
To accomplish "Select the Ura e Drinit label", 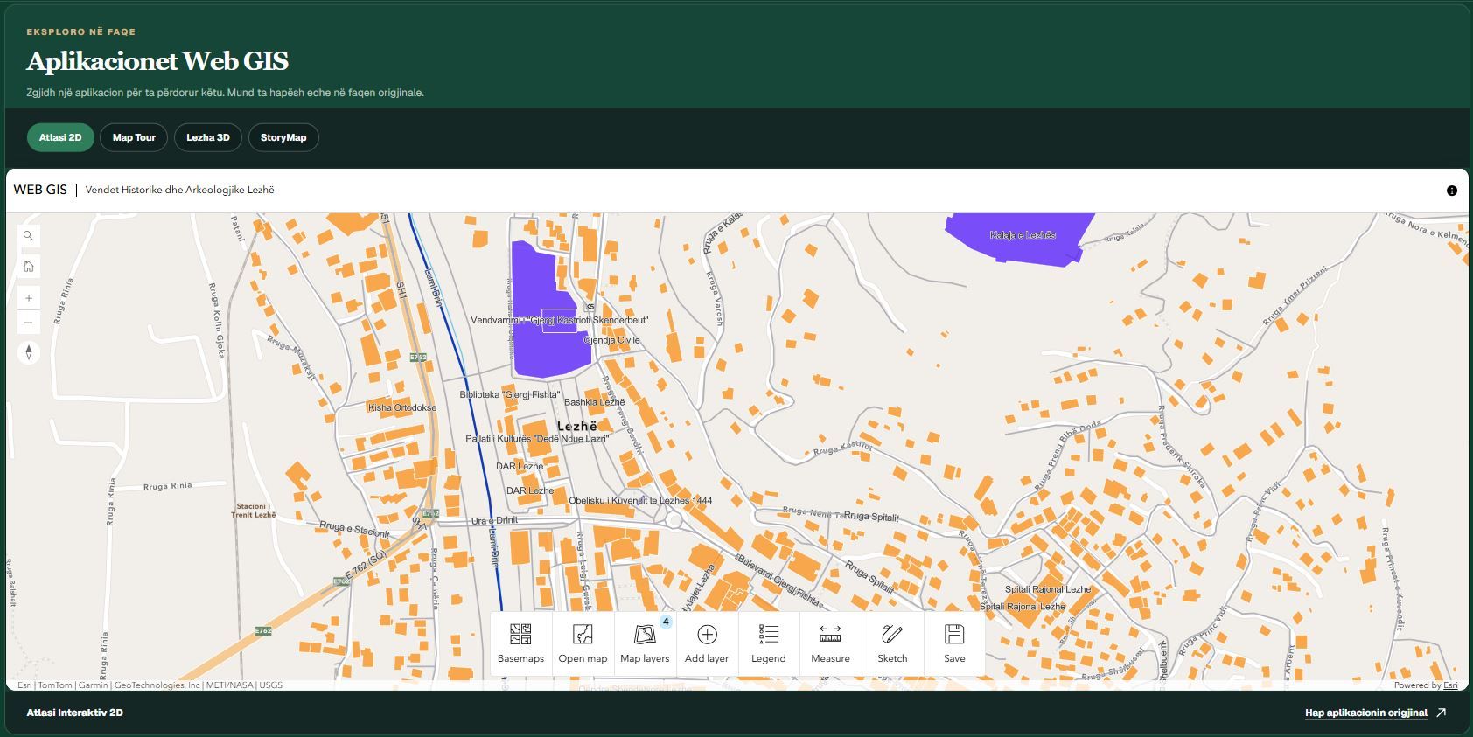I will [495, 521].
